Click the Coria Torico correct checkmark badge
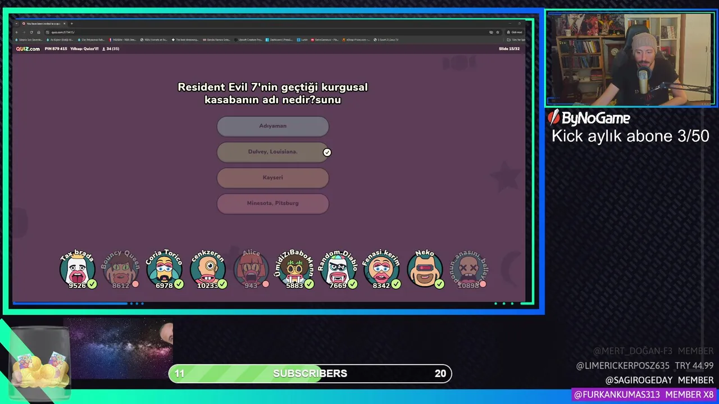The image size is (719, 404). (x=179, y=284)
